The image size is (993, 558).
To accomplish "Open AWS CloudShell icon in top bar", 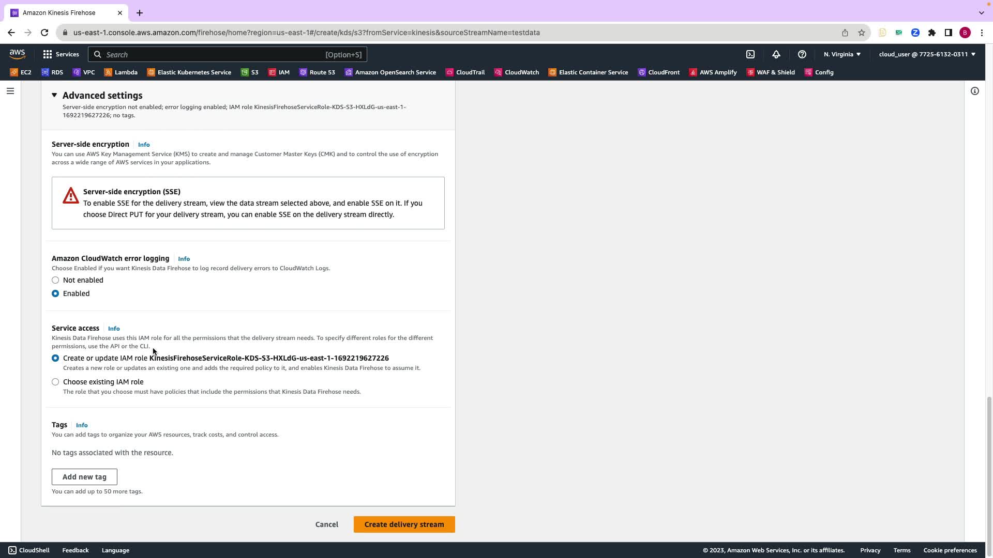I will [750, 54].
